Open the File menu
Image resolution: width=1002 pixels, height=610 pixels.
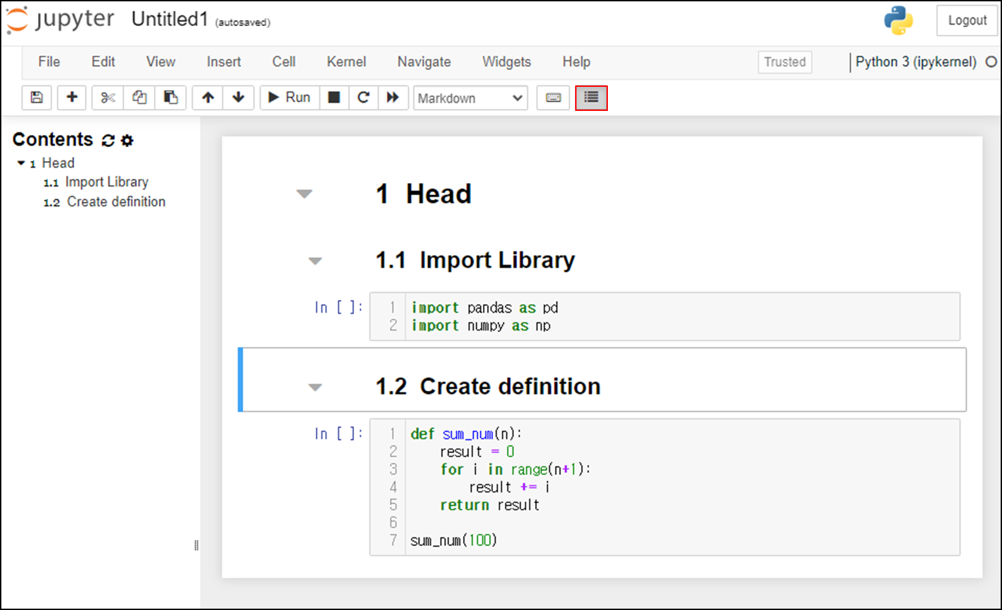[49, 61]
